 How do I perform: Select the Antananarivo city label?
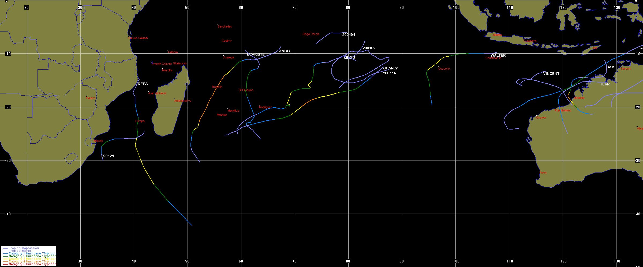[182, 101]
